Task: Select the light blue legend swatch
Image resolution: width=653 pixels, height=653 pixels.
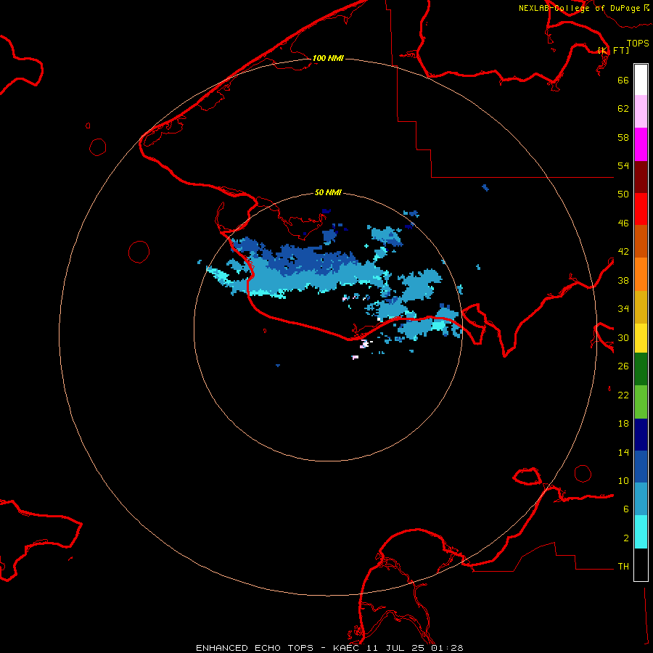Action: [641, 499]
